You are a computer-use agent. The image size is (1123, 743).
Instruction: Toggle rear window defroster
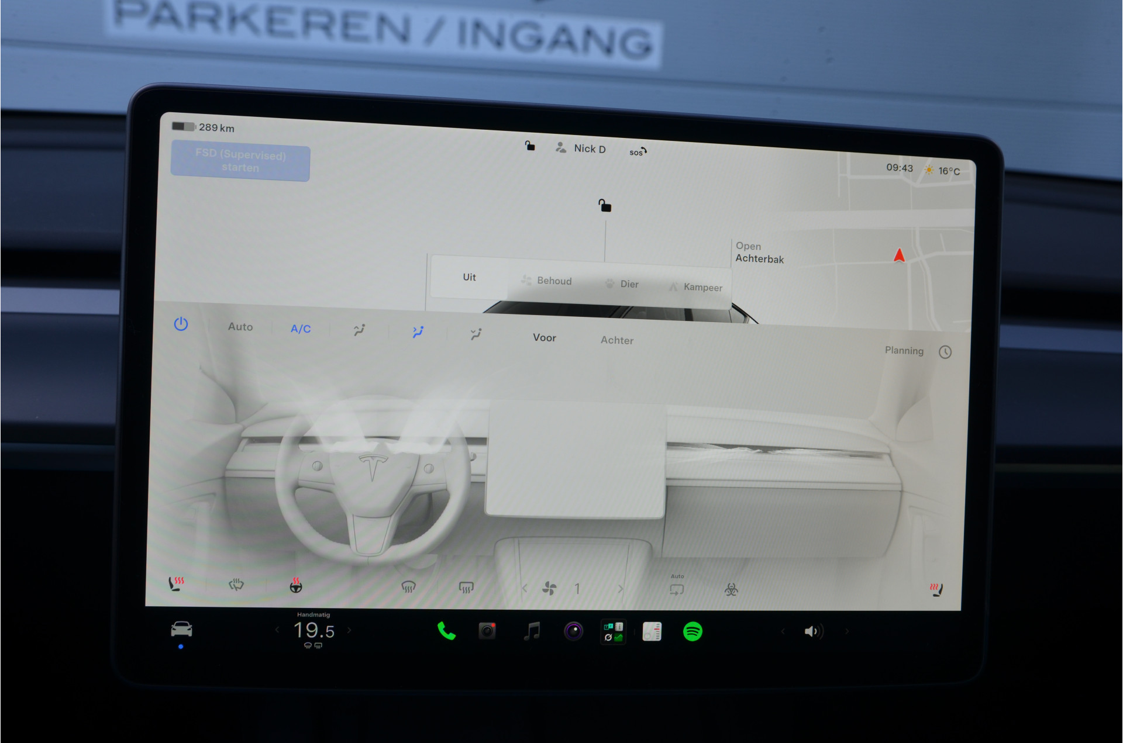pos(466,587)
